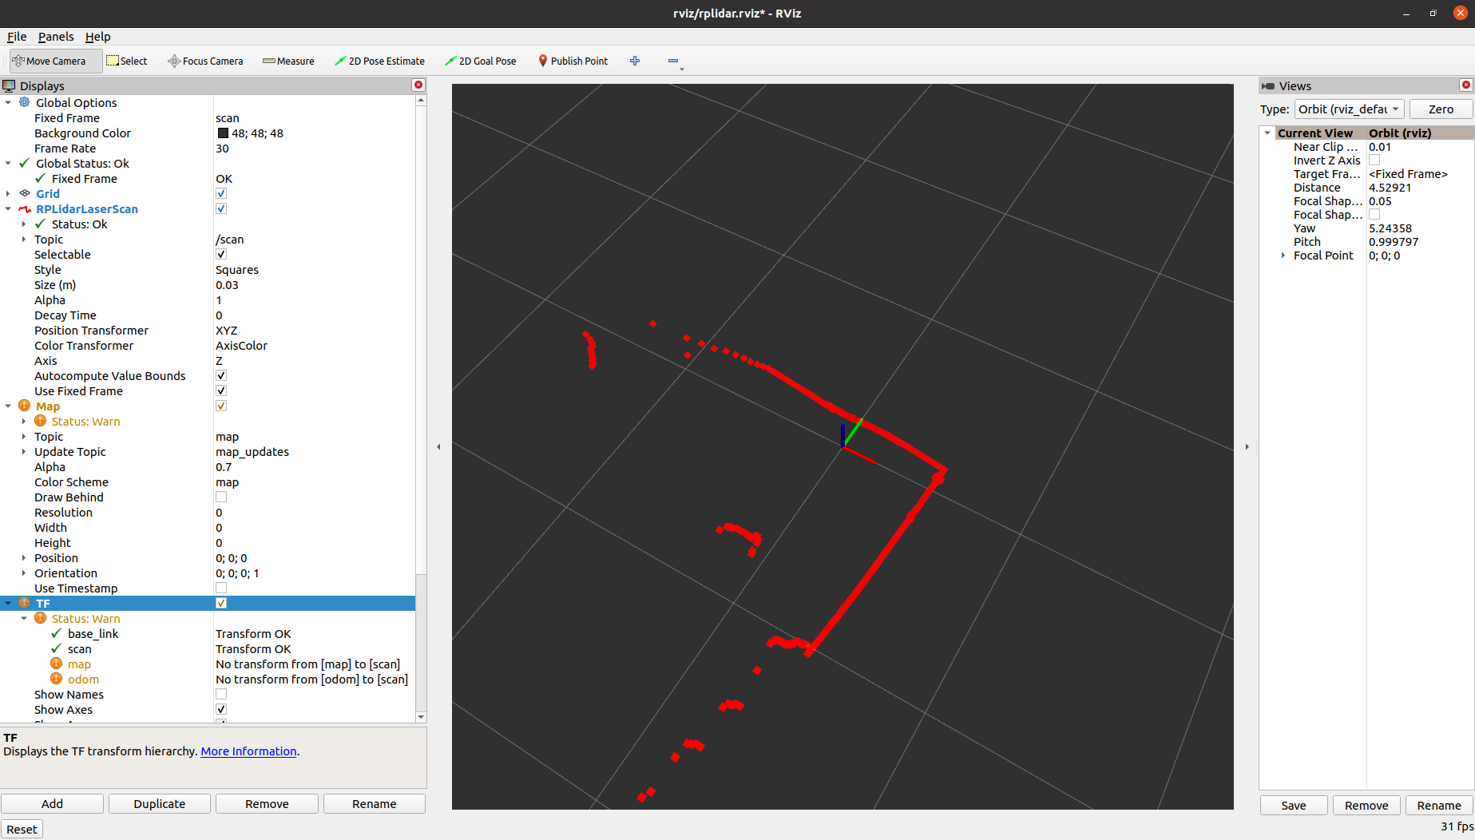Click the Rename display button
1475x840 pixels.
(375, 803)
